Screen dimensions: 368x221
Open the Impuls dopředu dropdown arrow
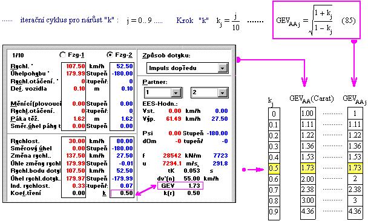coord(222,68)
